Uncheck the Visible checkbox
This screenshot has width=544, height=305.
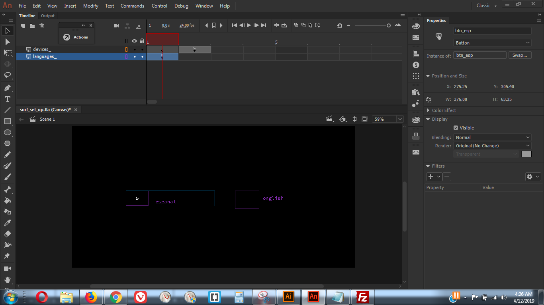[456, 128]
